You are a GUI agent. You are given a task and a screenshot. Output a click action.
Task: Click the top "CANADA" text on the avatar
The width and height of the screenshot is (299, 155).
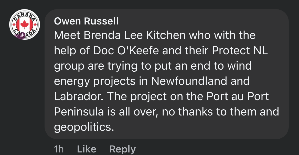coord(25,15)
